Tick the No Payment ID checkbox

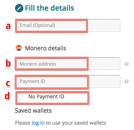pos(20,96)
